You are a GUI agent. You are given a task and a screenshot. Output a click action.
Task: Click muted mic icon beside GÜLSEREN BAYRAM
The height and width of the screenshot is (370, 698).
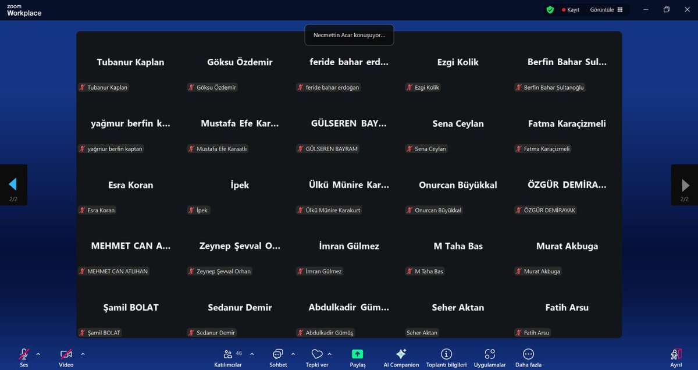301,149
